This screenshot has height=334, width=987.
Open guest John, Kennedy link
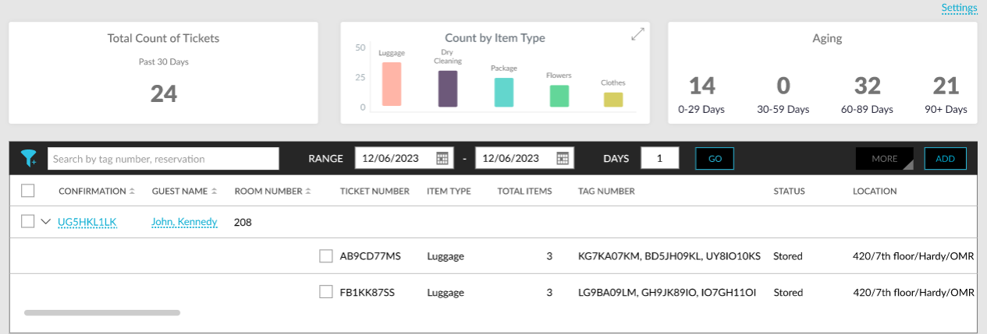pos(184,222)
